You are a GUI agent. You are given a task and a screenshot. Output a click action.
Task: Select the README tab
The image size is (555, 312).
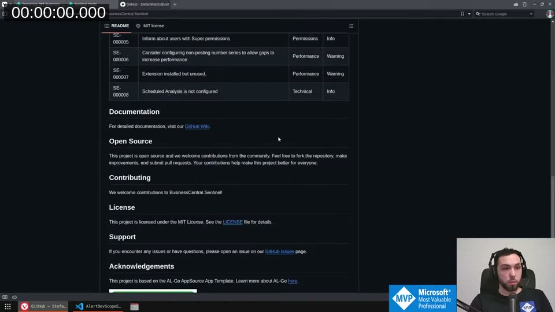[117, 26]
